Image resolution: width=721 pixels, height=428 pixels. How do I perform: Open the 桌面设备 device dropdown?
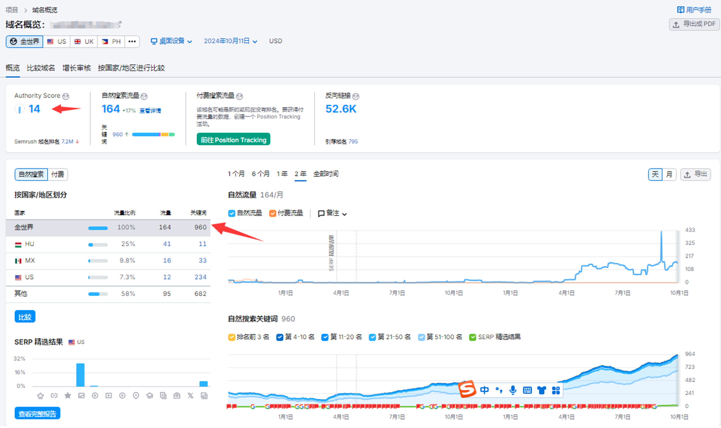pyautogui.click(x=171, y=41)
